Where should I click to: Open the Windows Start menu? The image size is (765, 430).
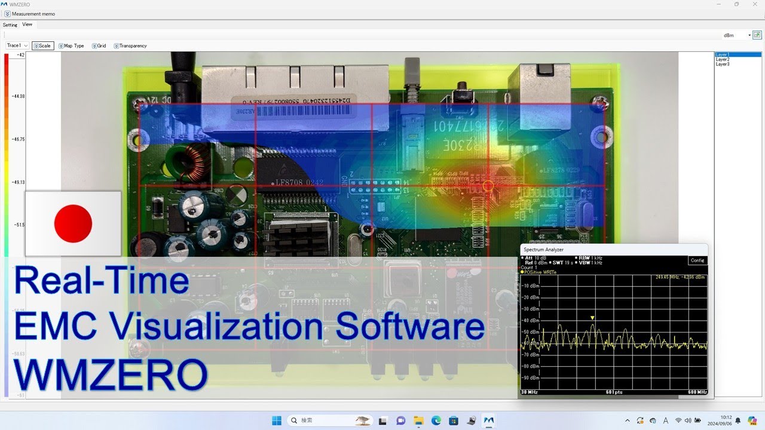277,420
